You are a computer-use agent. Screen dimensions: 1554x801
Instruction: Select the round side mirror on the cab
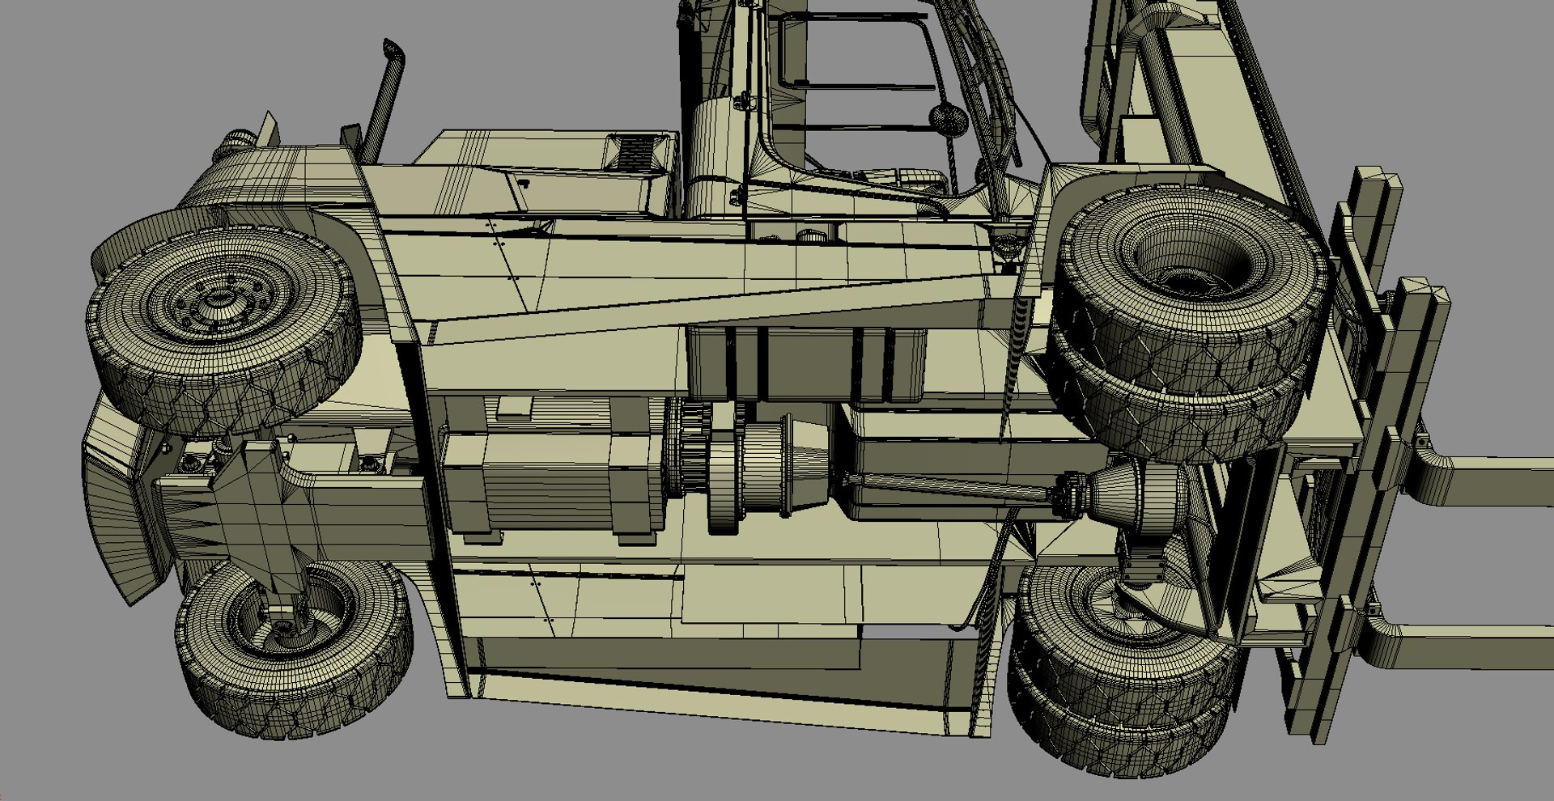click(x=948, y=119)
